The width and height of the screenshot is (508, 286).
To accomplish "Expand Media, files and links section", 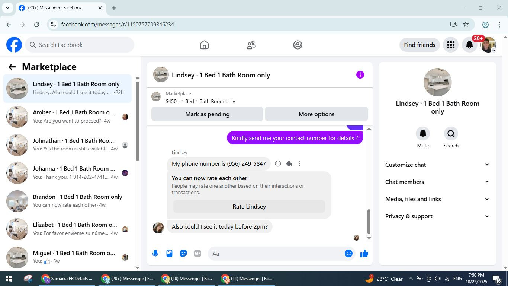I will click(437, 199).
